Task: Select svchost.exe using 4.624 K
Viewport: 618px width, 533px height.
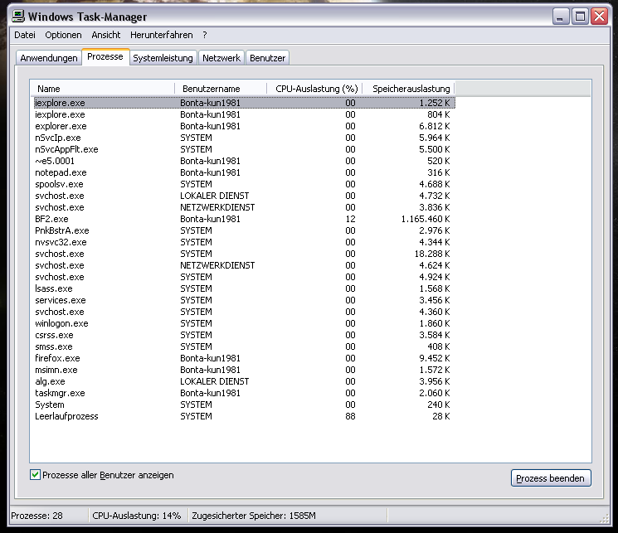Action: pos(245,265)
